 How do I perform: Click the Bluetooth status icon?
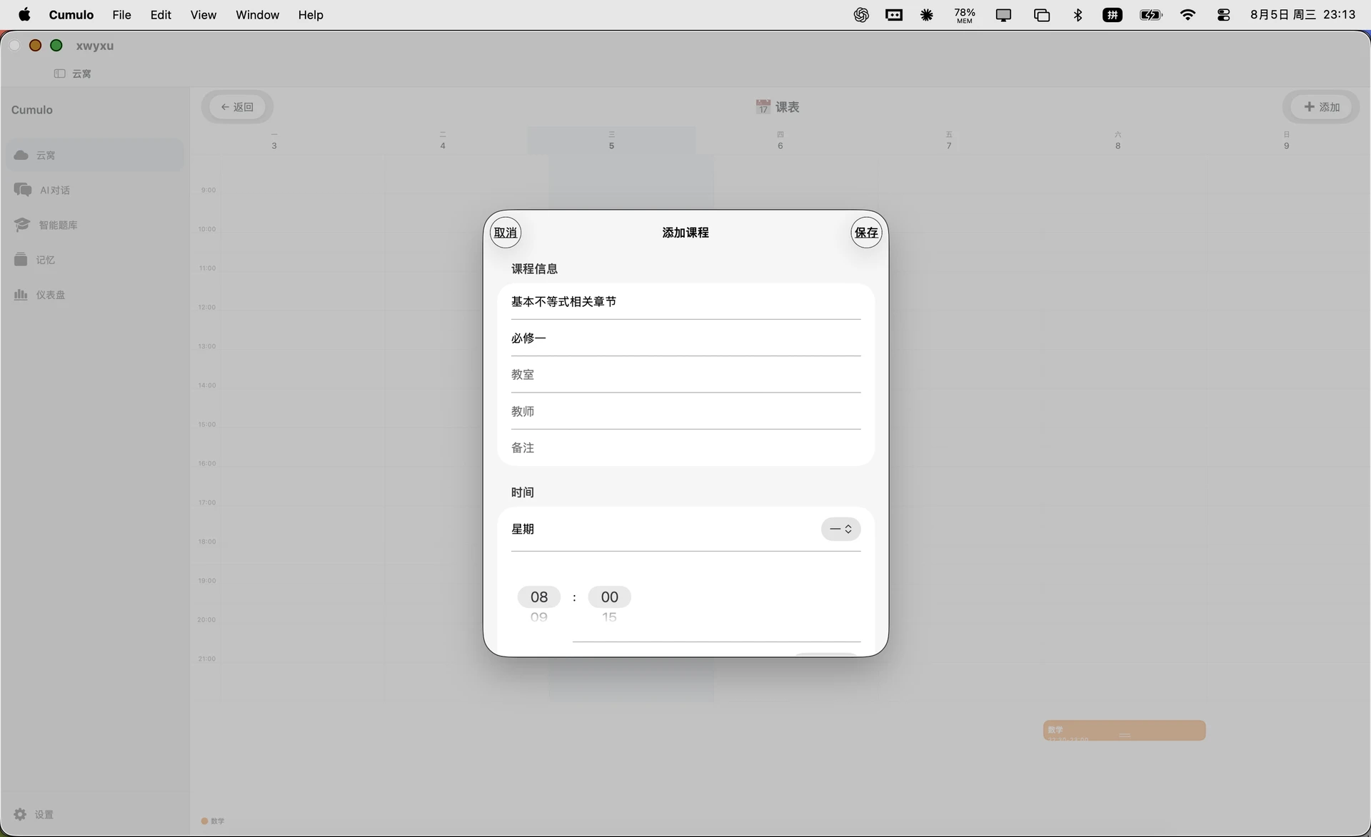(1078, 15)
